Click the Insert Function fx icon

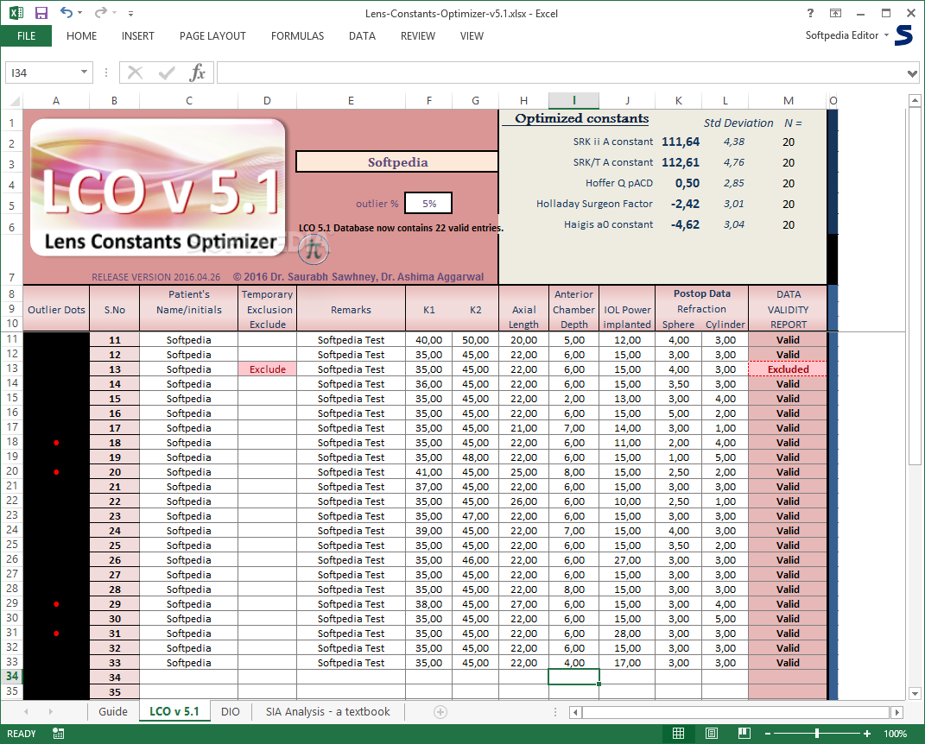pyautogui.click(x=197, y=73)
